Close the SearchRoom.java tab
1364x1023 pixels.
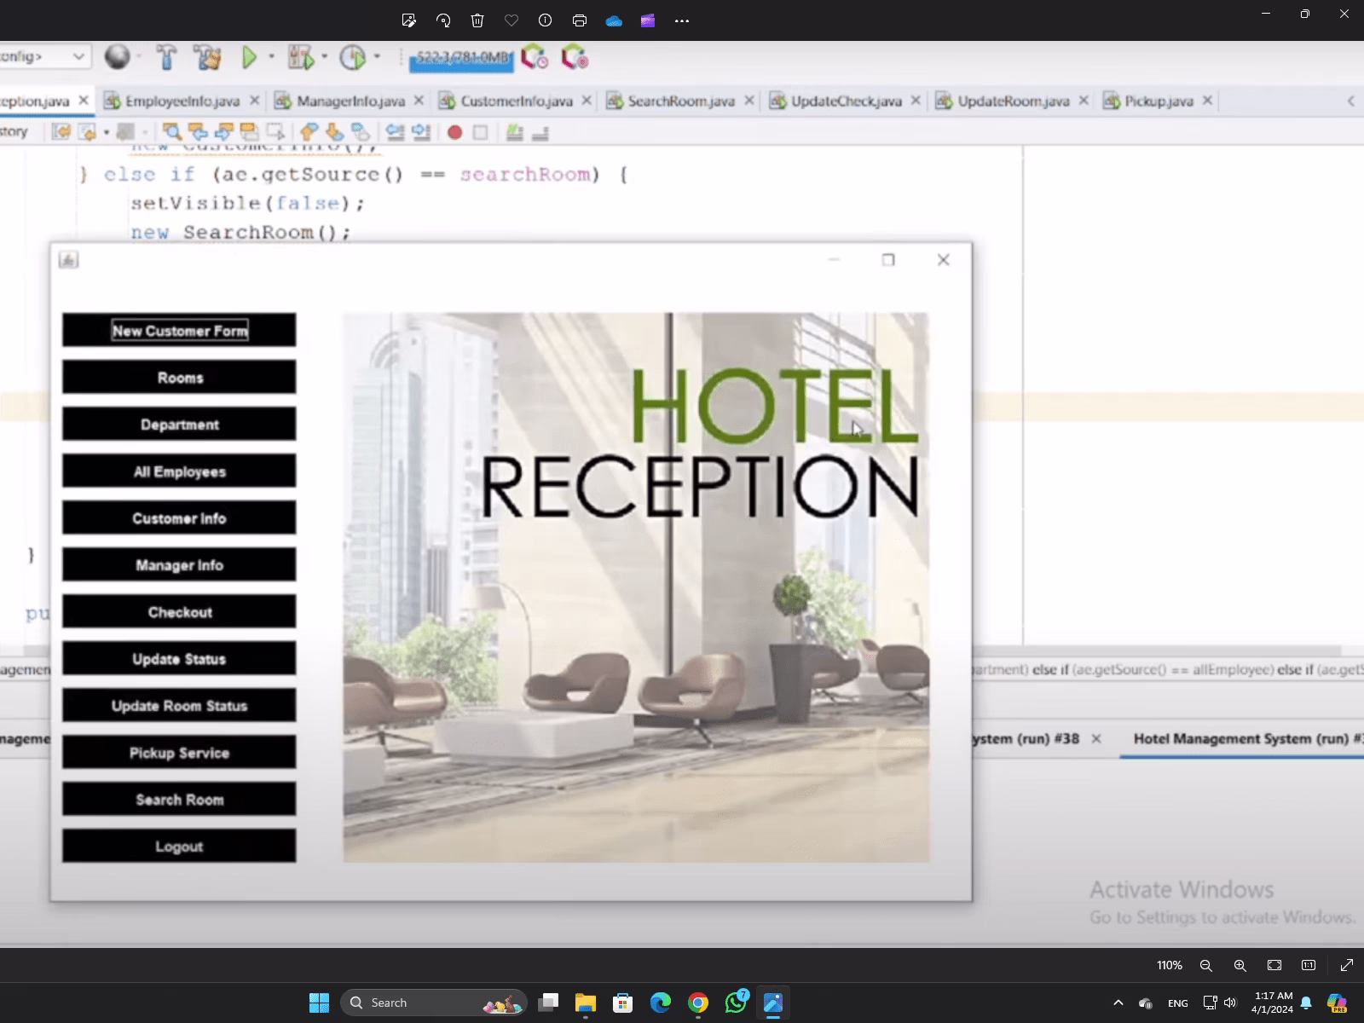tap(748, 101)
